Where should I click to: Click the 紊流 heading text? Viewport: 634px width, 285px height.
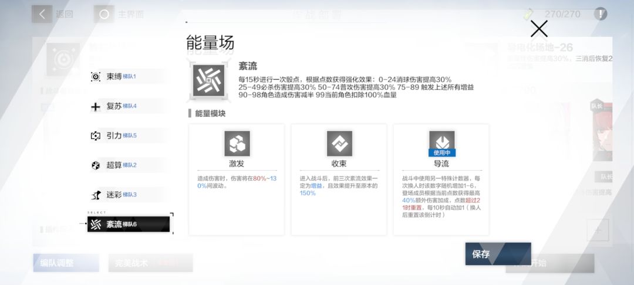click(x=248, y=66)
